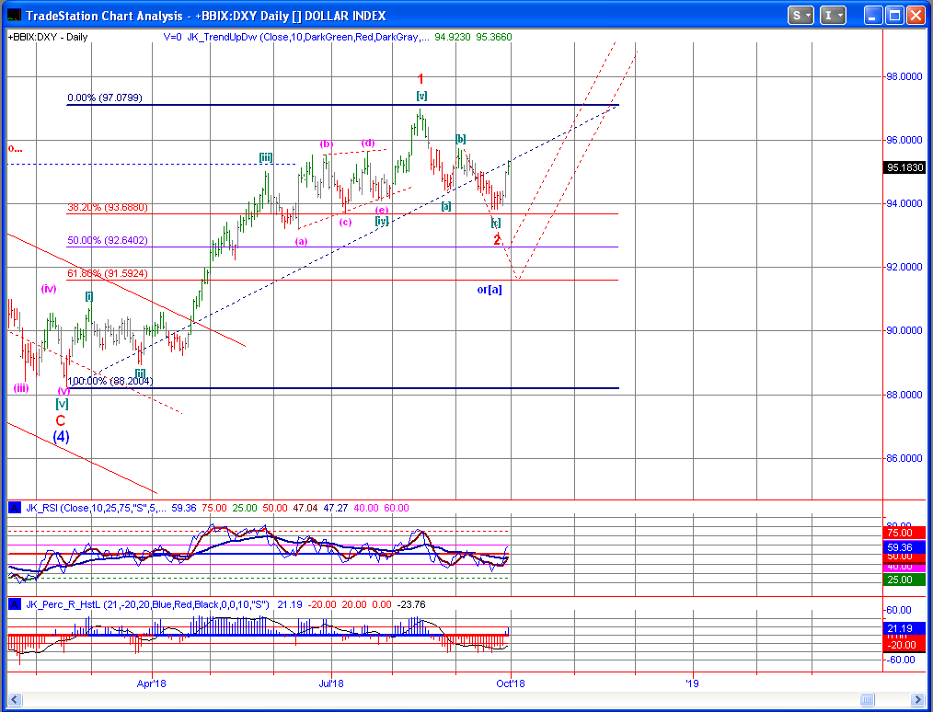Click the Apr'18 date axis label

point(152,684)
